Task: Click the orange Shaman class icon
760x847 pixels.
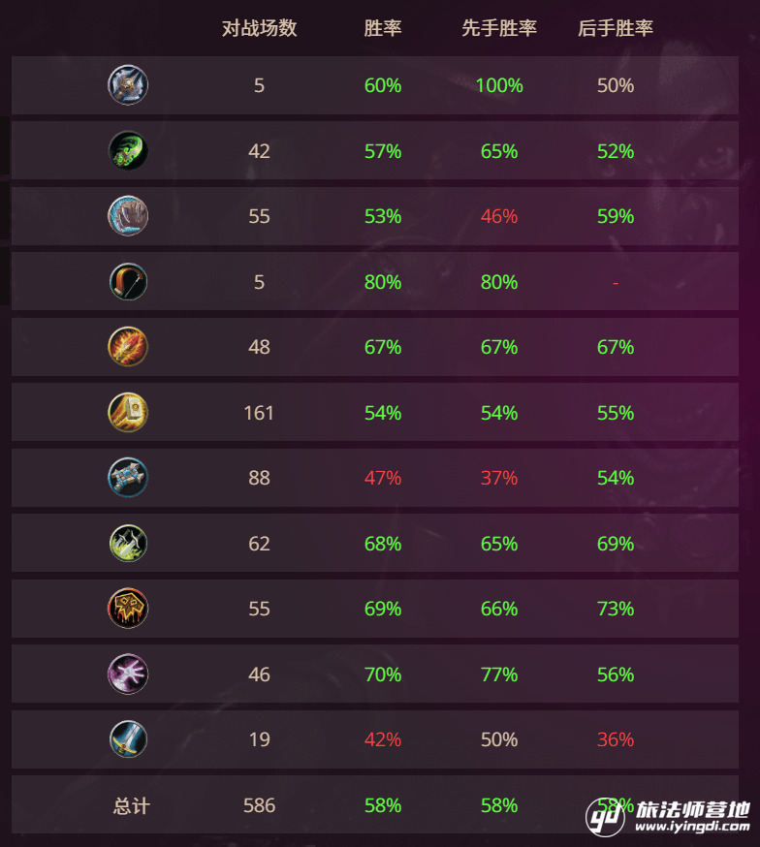Action: (128, 609)
